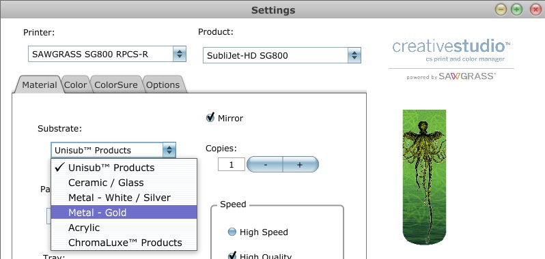
Task: Open the Options tab
Action: pyautogui.click(x=163, y=85)
